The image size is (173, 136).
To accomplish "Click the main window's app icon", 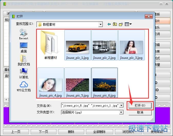I will click(x=5, y=4).
